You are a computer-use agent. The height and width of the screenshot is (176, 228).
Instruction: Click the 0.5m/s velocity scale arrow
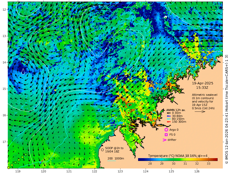tap(200, 112)
